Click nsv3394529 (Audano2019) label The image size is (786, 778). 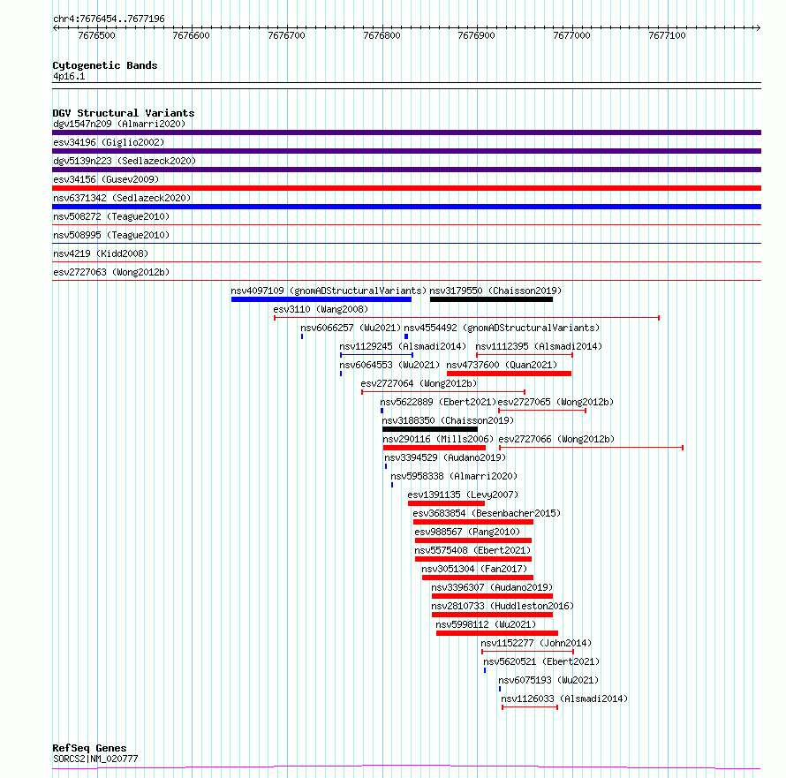[x=445, y=457]
